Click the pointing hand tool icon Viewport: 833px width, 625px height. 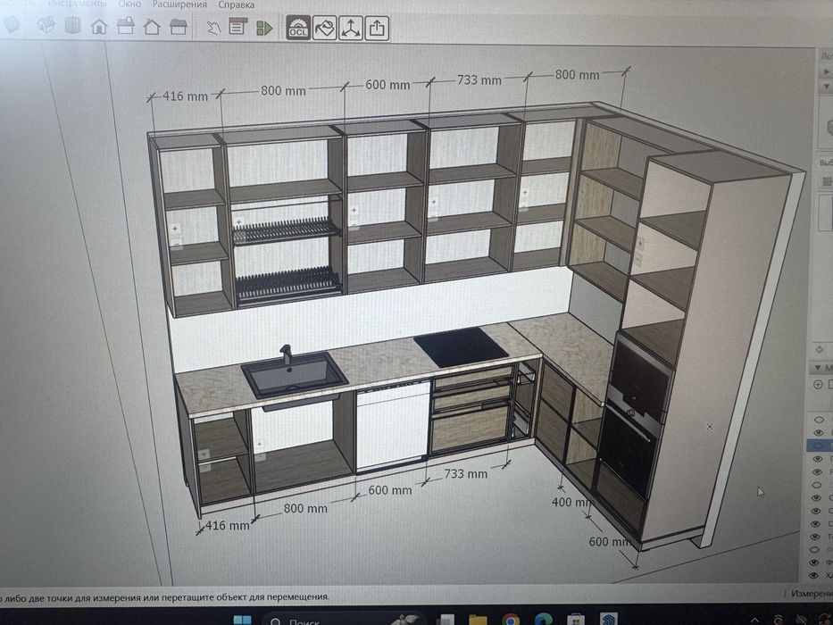(x=213, y=27)
